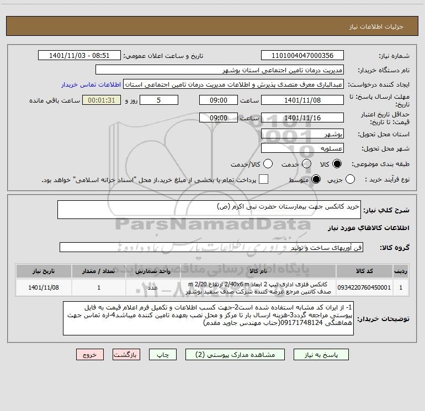Select the کالا/خدمت radio button

click(268, 164)
